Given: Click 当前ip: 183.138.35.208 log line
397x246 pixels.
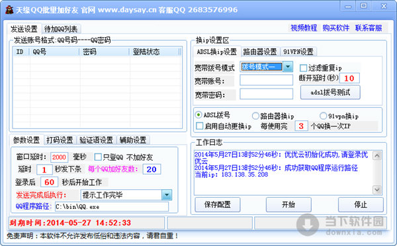Looking at the screenshot, I should point(232,175).
